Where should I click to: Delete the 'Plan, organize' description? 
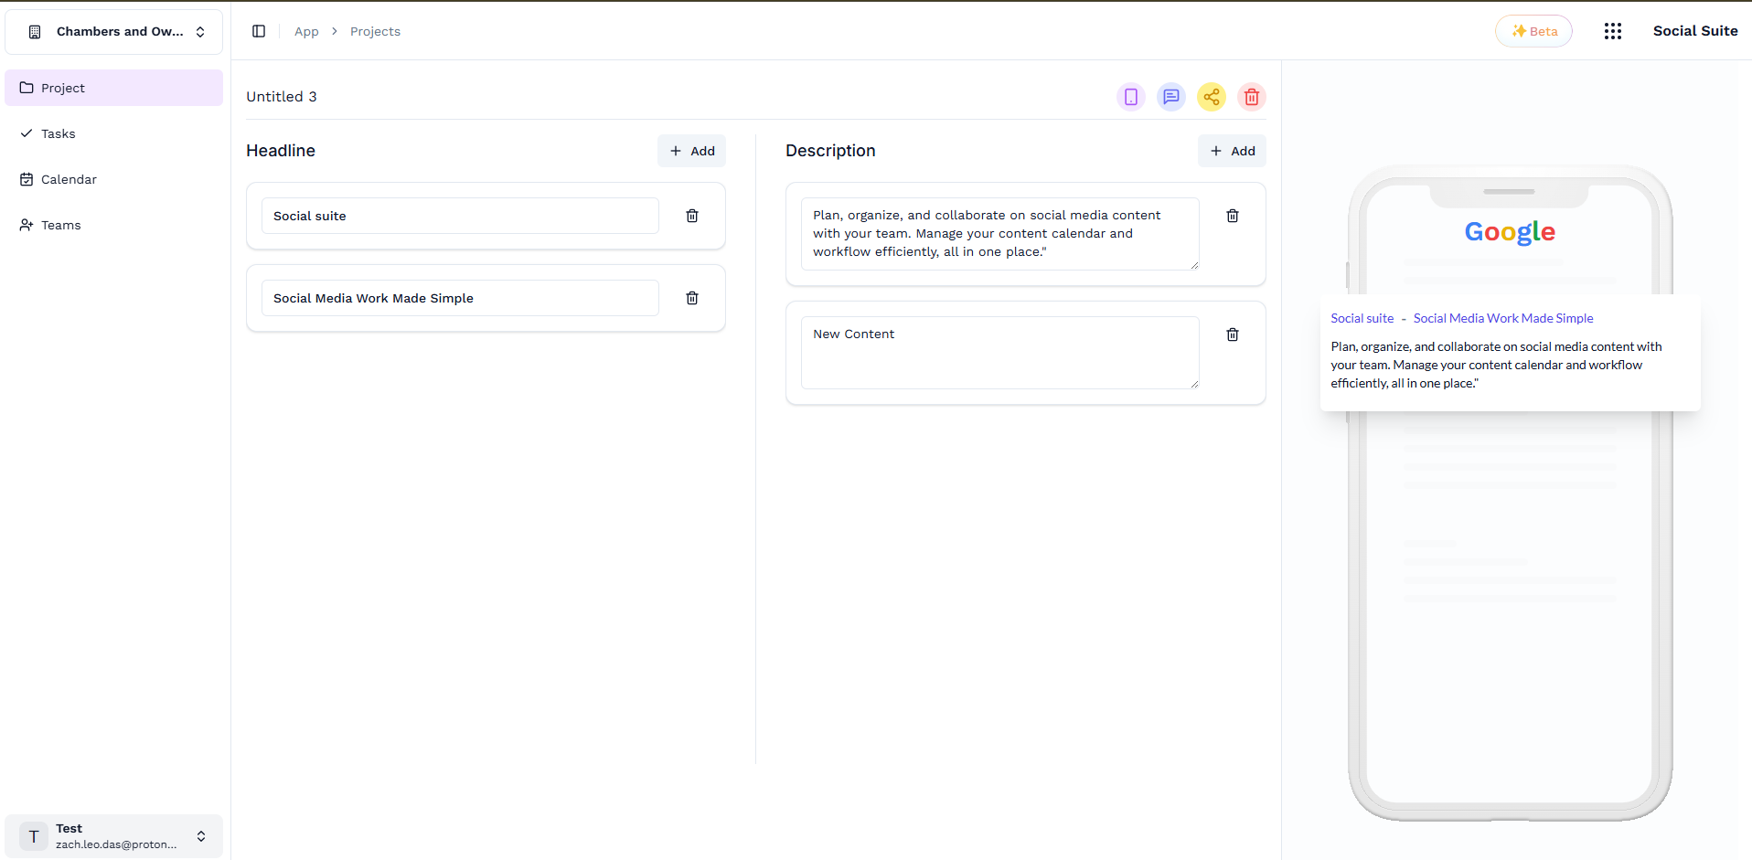[x=1233, y=216]
